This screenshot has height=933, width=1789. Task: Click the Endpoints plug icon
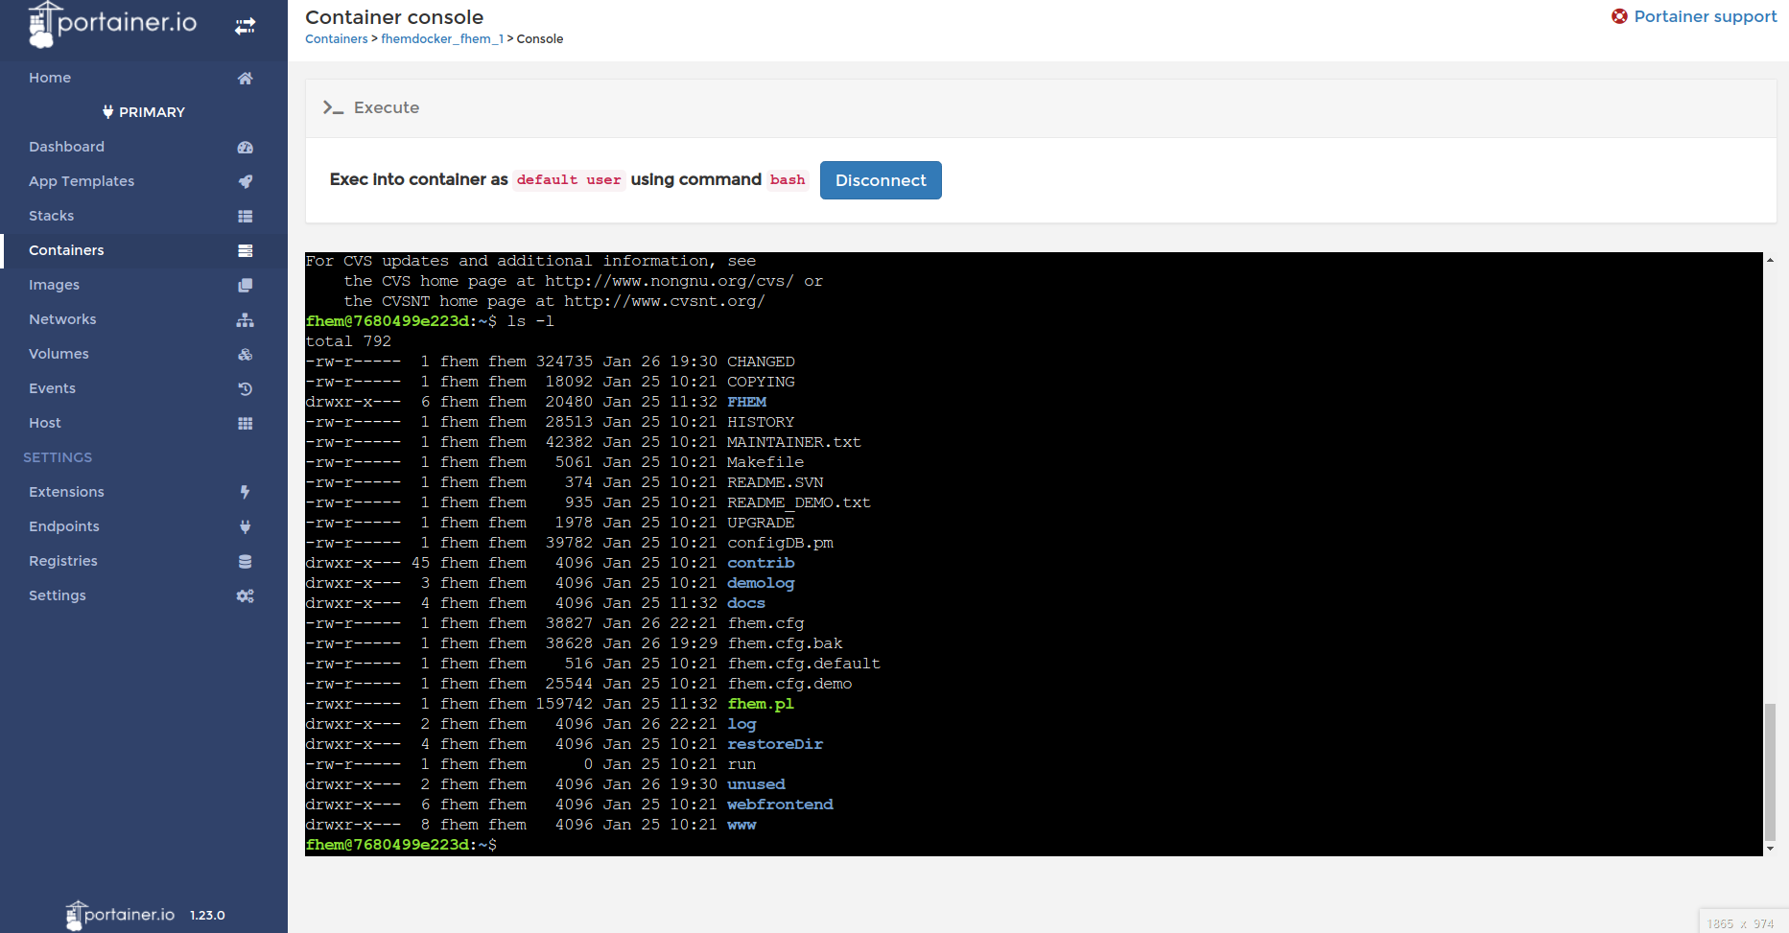pos(246,526)
